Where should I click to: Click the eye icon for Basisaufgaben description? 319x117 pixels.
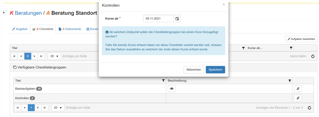(172, 89)
